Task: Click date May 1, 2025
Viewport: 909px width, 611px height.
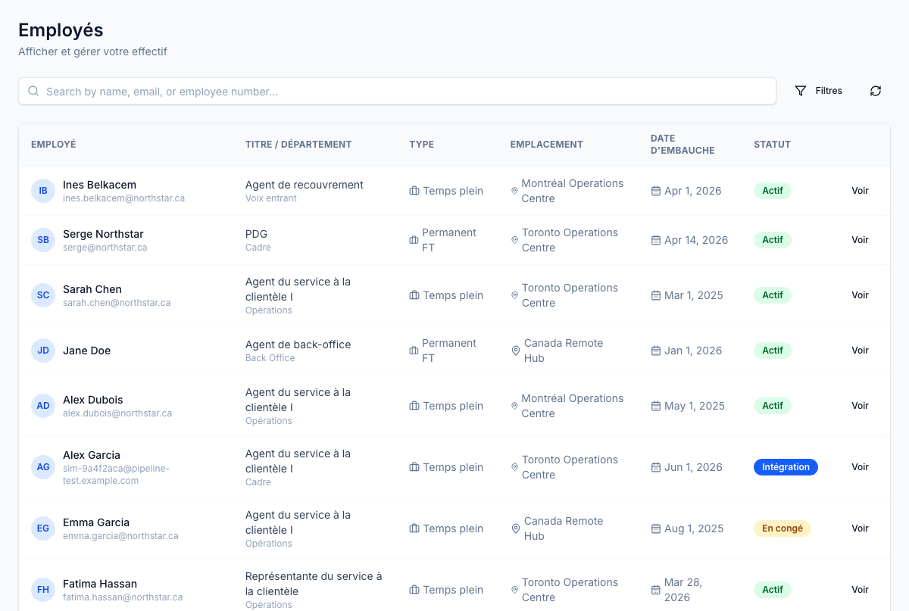Action: point(695,406)
